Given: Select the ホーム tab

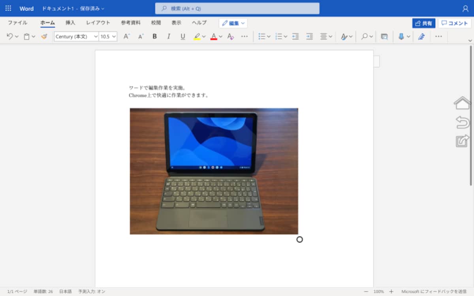Looking at the screenshot, I should pos(47,23).
